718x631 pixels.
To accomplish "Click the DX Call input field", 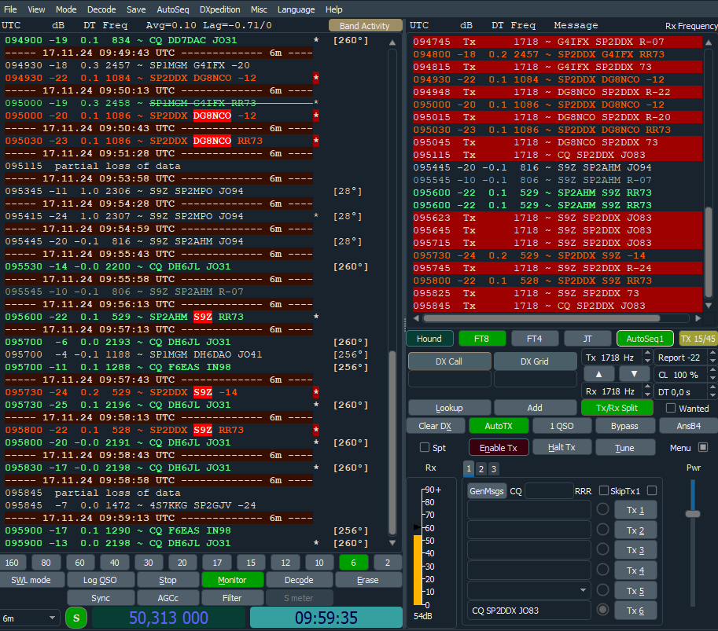I will 450,379.
